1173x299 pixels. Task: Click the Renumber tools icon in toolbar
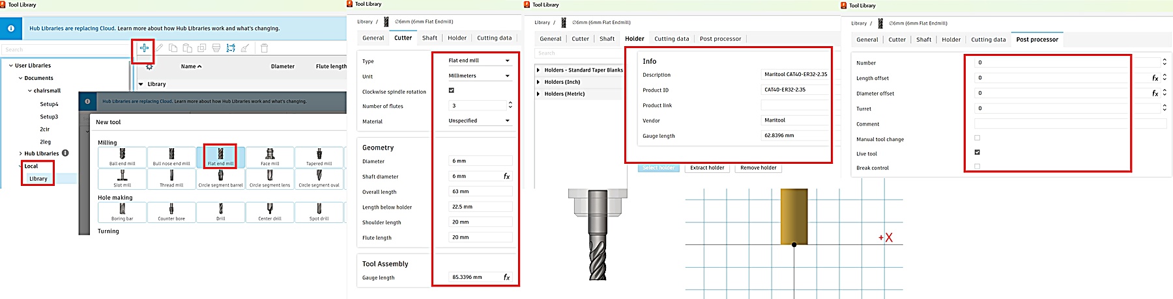point(231,47)
